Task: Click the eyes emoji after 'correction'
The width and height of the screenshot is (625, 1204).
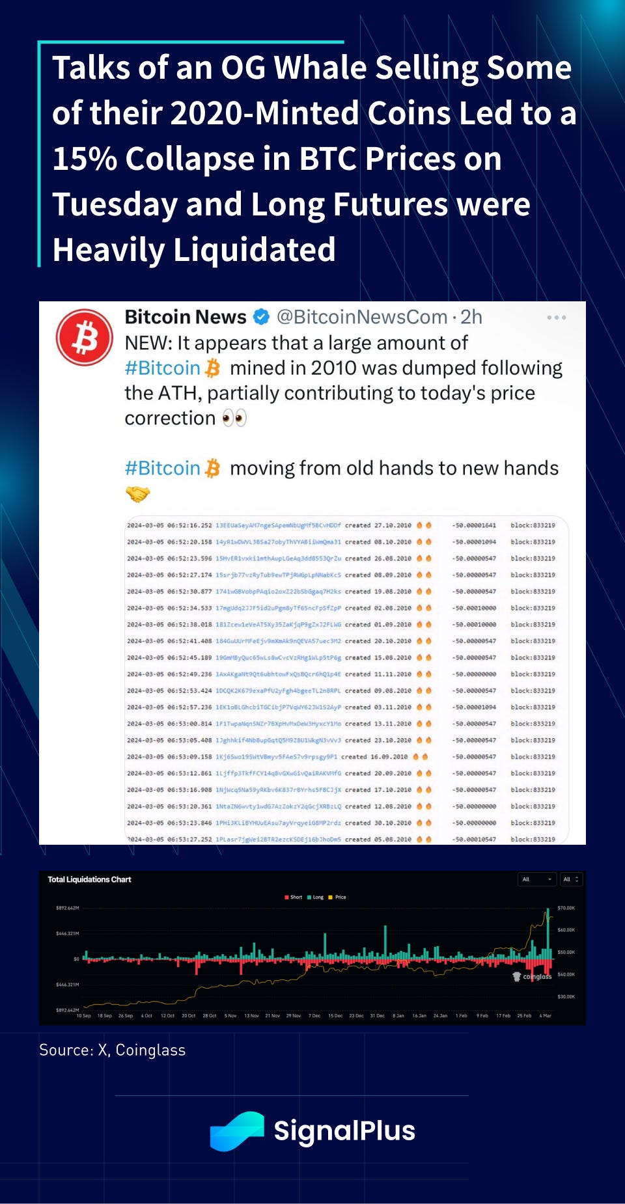Action: (x=234, y=418)
